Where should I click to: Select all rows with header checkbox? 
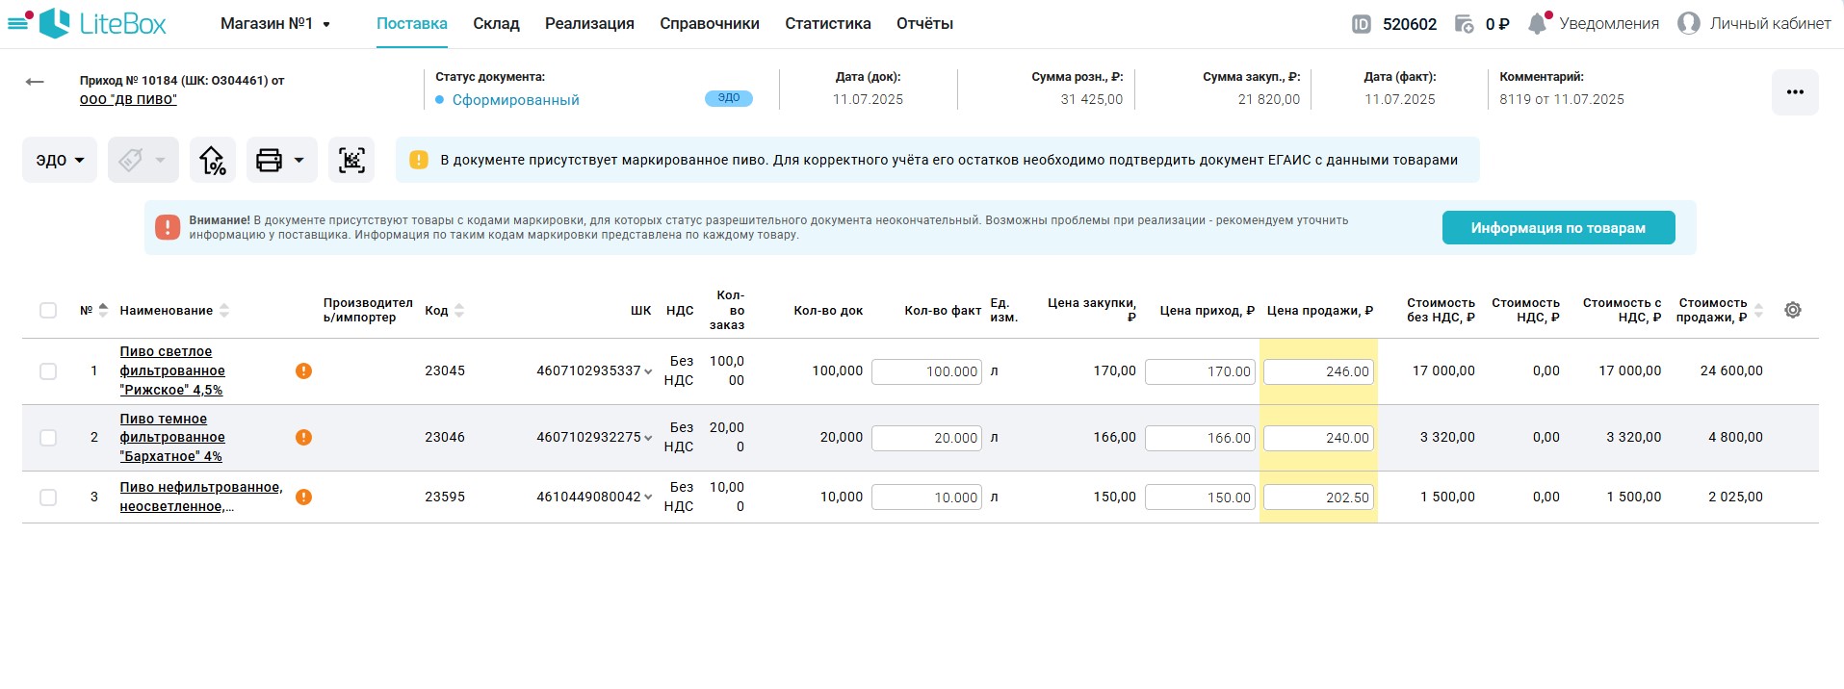click(x=48, y=310)
